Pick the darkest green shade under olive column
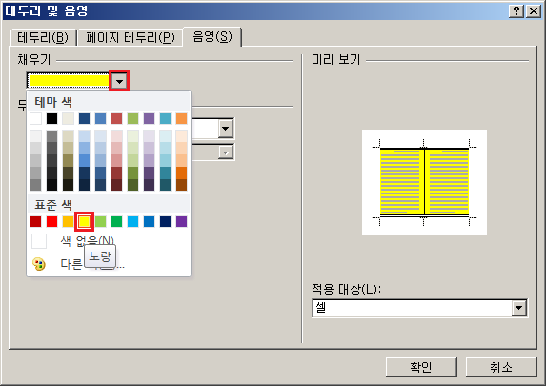This screenshot has width=546, height=386. (x=132, y=185)
